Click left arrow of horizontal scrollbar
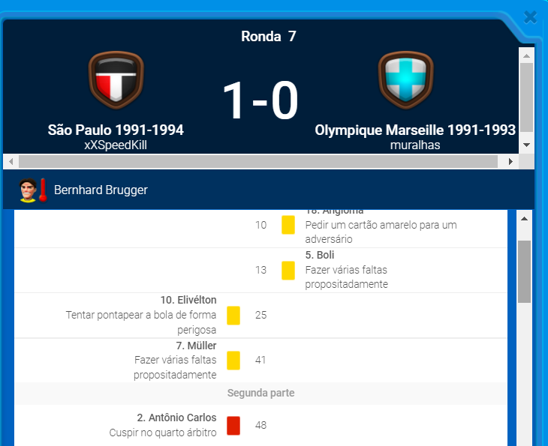The height and width of the screenshot is (446, 548). [x=9, y=161]
